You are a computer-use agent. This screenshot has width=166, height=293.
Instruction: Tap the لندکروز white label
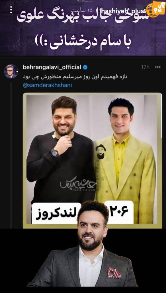56,213
